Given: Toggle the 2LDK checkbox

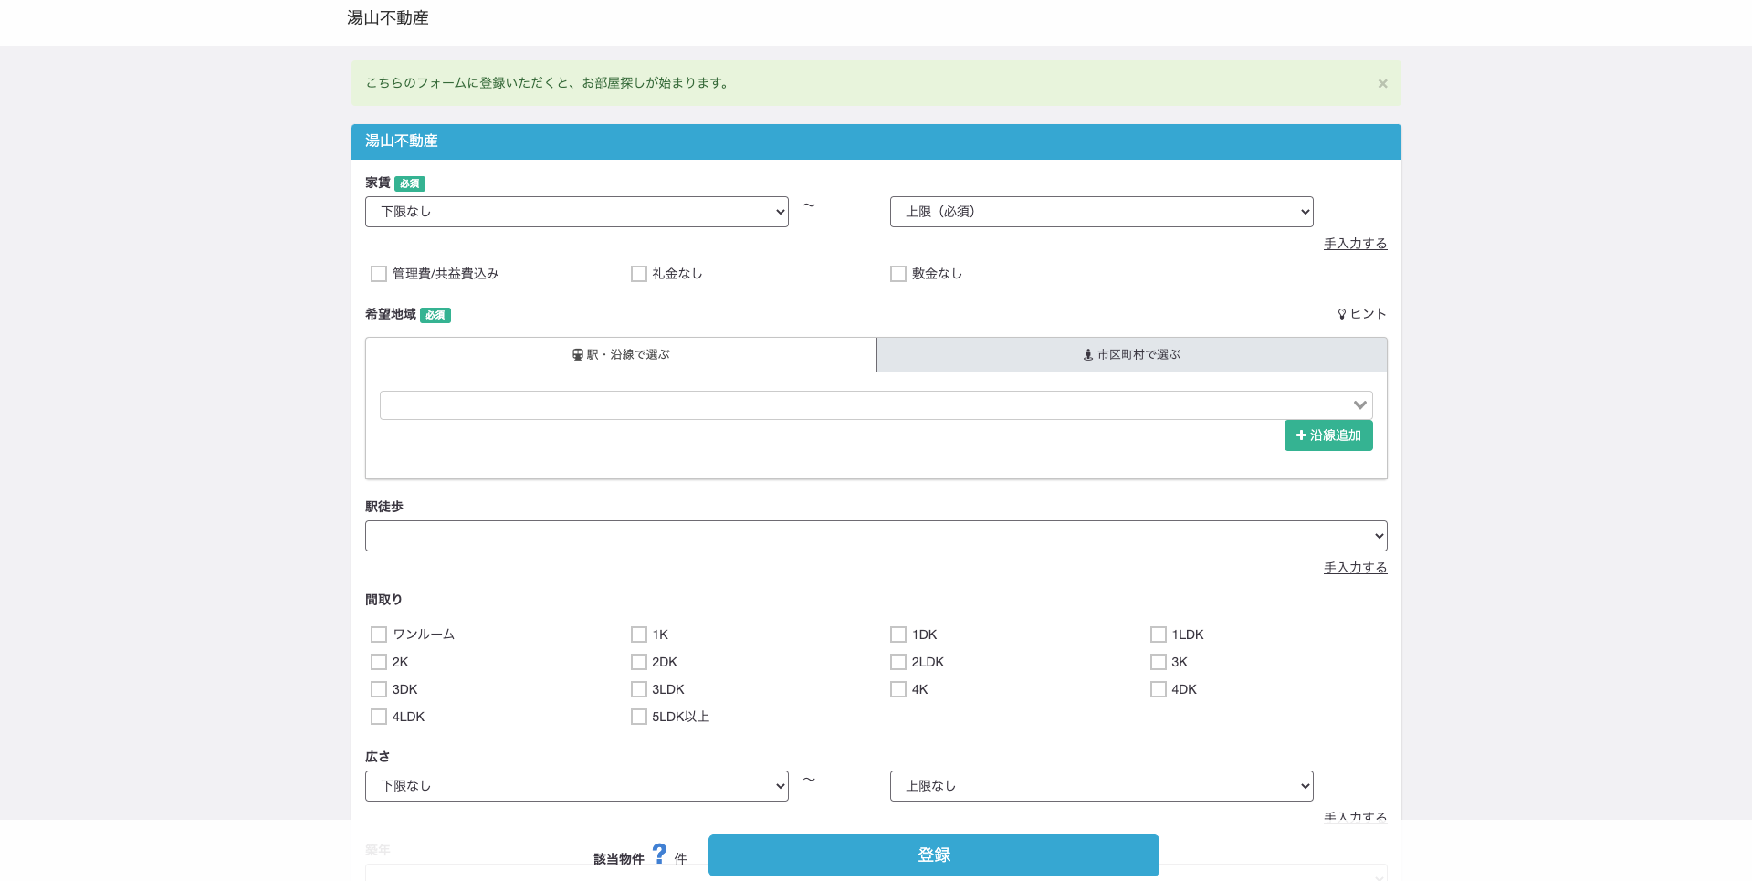Looking at the screenshot, I should 898,662.
